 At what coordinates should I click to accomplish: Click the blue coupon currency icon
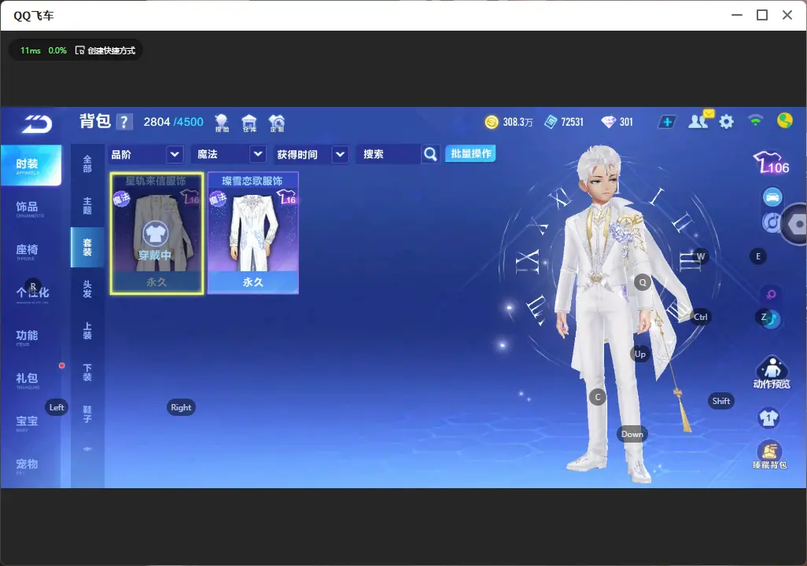551,122
